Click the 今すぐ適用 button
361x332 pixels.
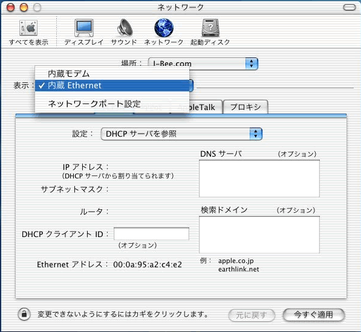(314, 314)
